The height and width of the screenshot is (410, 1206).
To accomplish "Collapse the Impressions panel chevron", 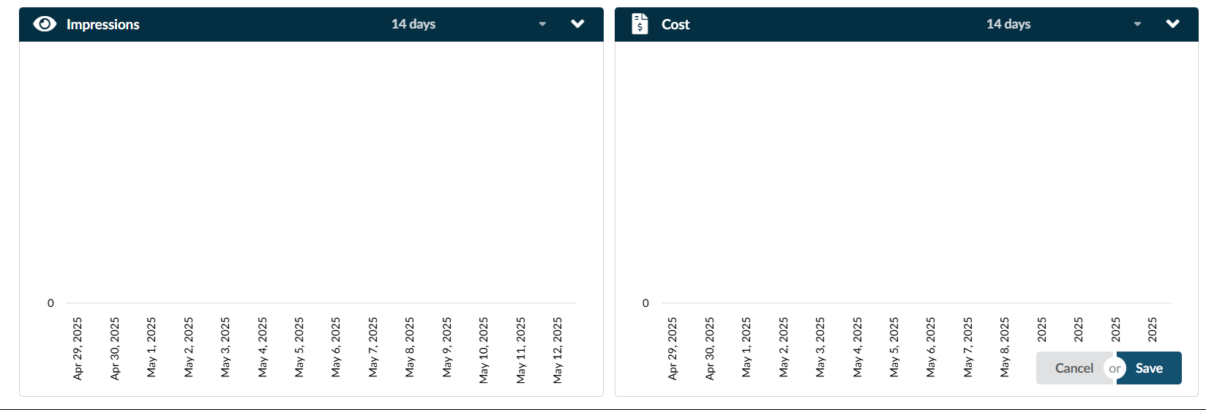I will (577, 24).
